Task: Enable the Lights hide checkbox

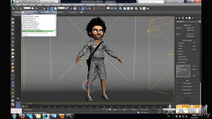Action: pyautogui.click(x=177, y=49)
